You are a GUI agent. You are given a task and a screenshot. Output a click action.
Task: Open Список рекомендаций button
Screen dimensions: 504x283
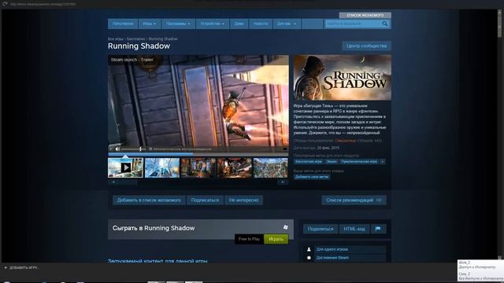click(354, 200)
